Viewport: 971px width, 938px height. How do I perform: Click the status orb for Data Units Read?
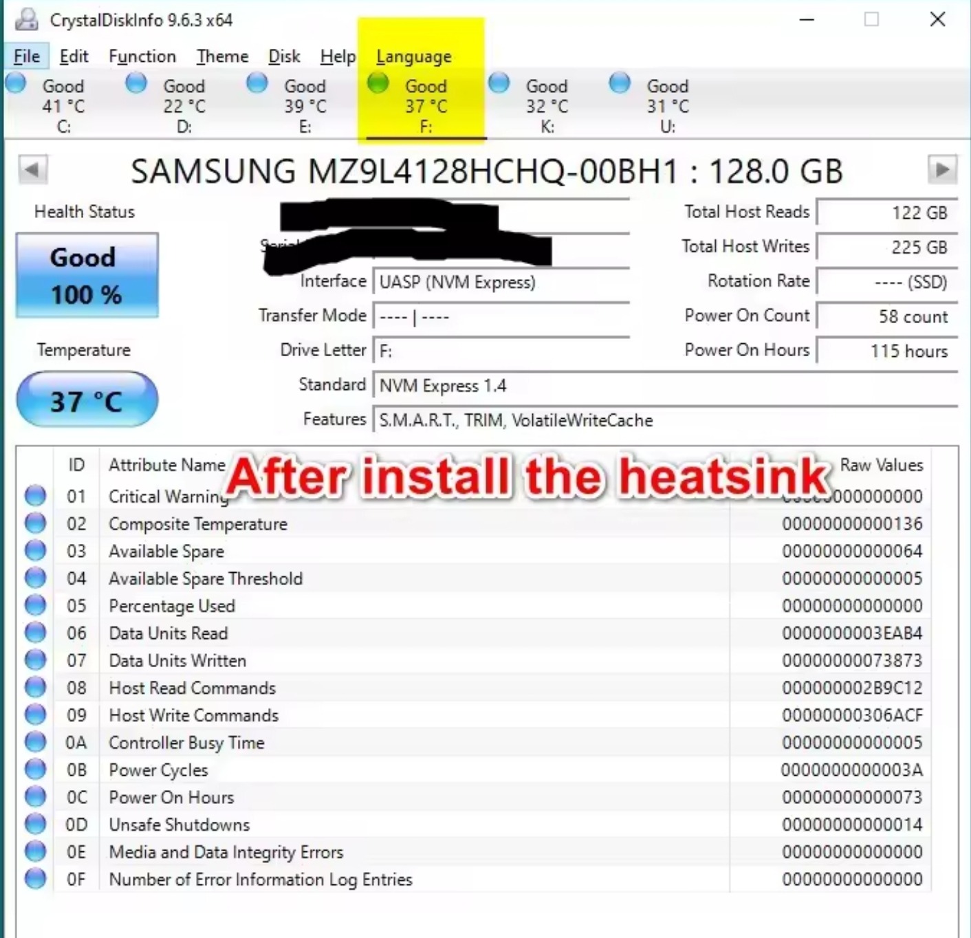35,633
